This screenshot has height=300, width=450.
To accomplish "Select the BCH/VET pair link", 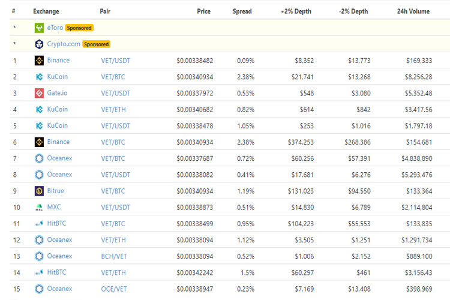I will [x=113, y=256].
